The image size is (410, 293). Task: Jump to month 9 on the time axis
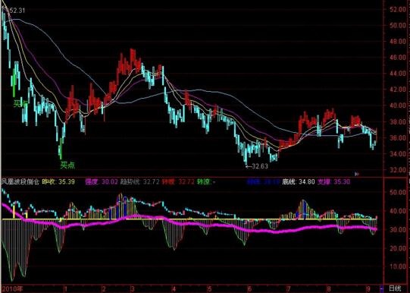pyautogui.click(x=368, y=289)
